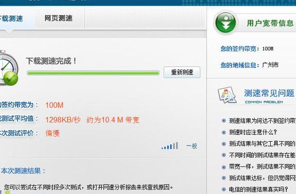Open 测速结果为何达不到签约带宽 link
The width and height of the screenshot is (296, 194).
coord(262,121)
